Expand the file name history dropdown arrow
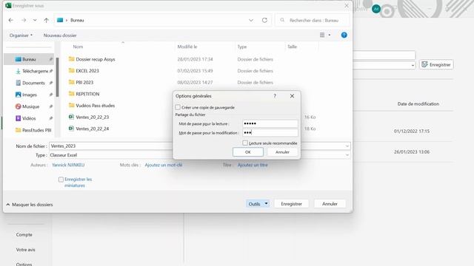This screenshot has width=474, height=266. pos(347,146)
